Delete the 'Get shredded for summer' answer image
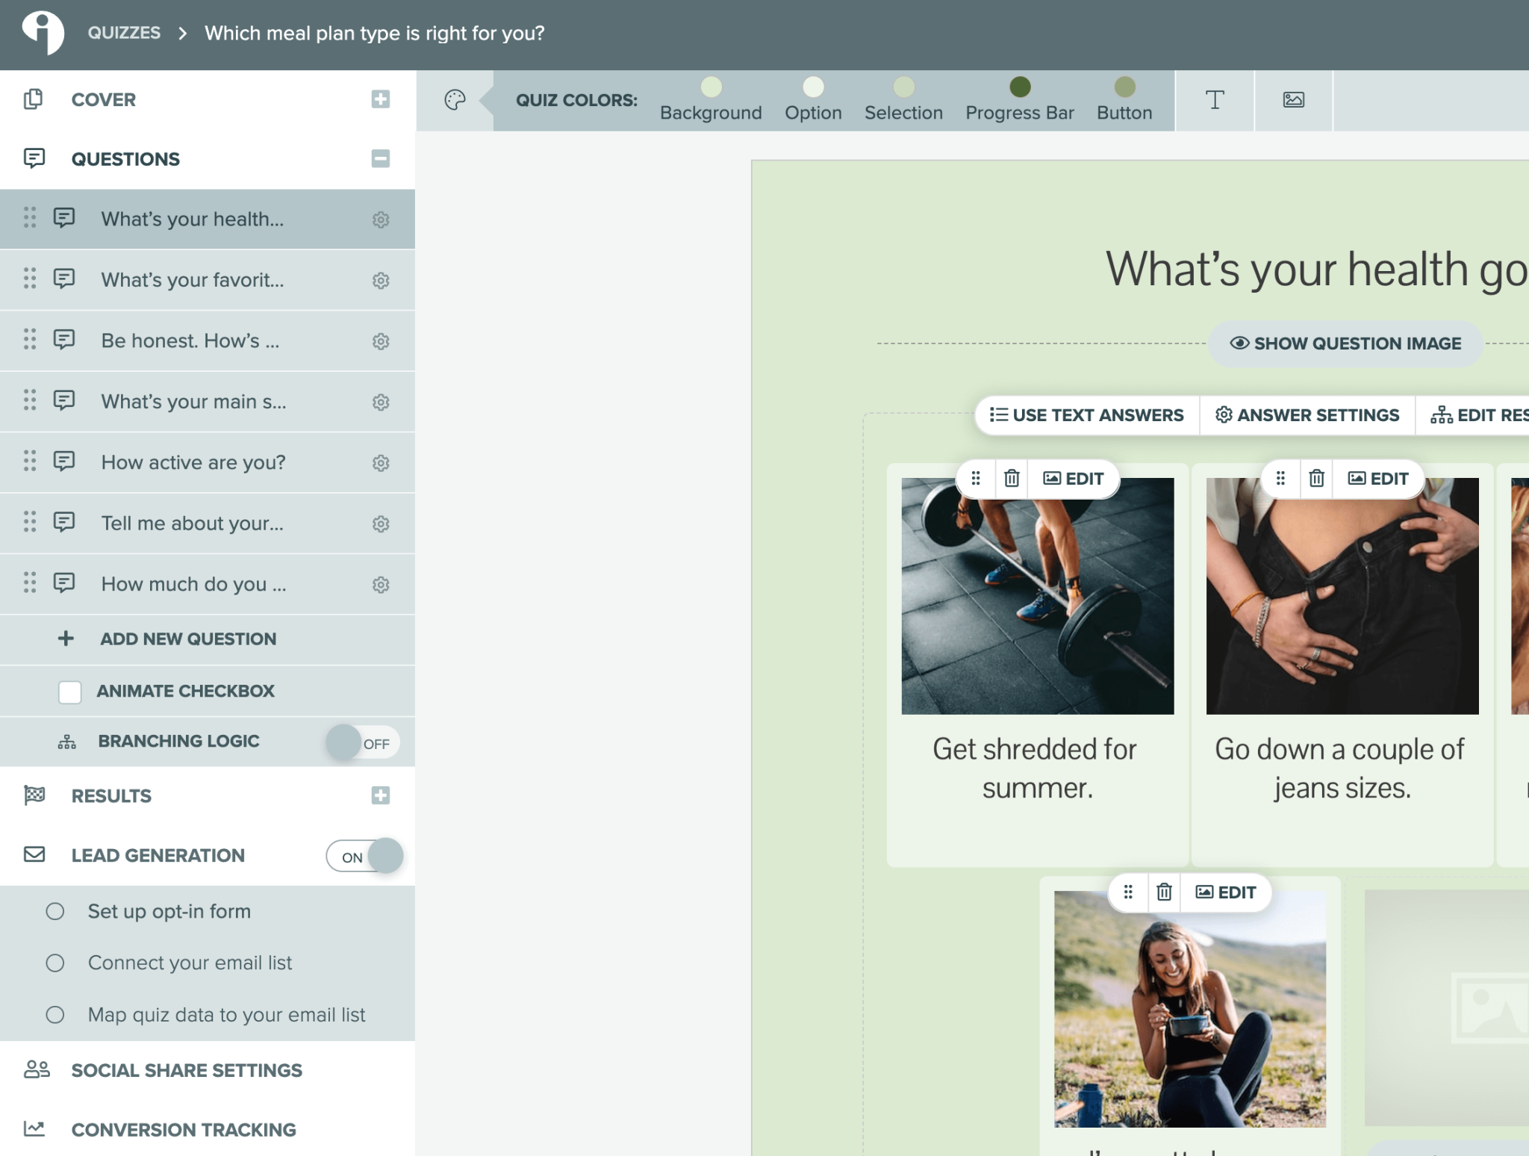 click(1012, 478)
